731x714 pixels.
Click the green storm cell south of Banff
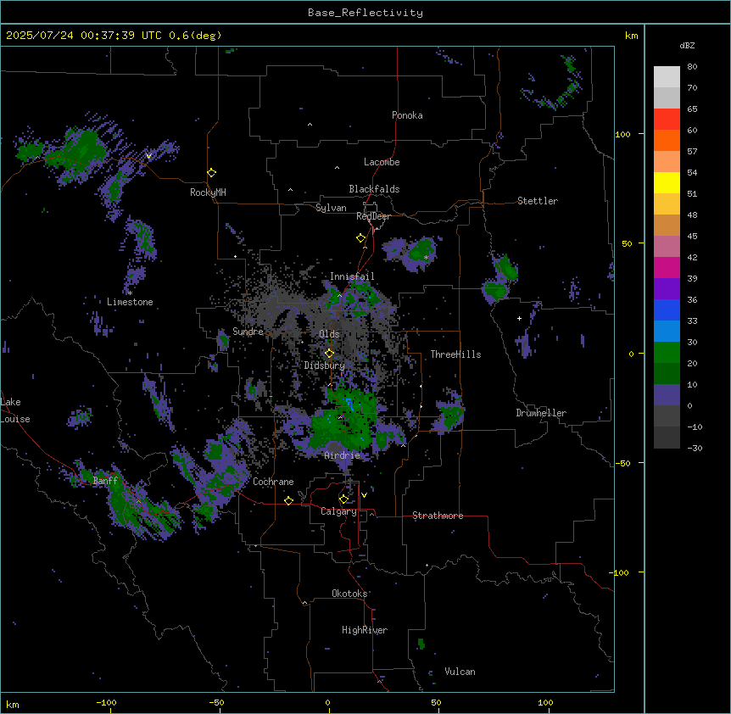coord(140,508)
